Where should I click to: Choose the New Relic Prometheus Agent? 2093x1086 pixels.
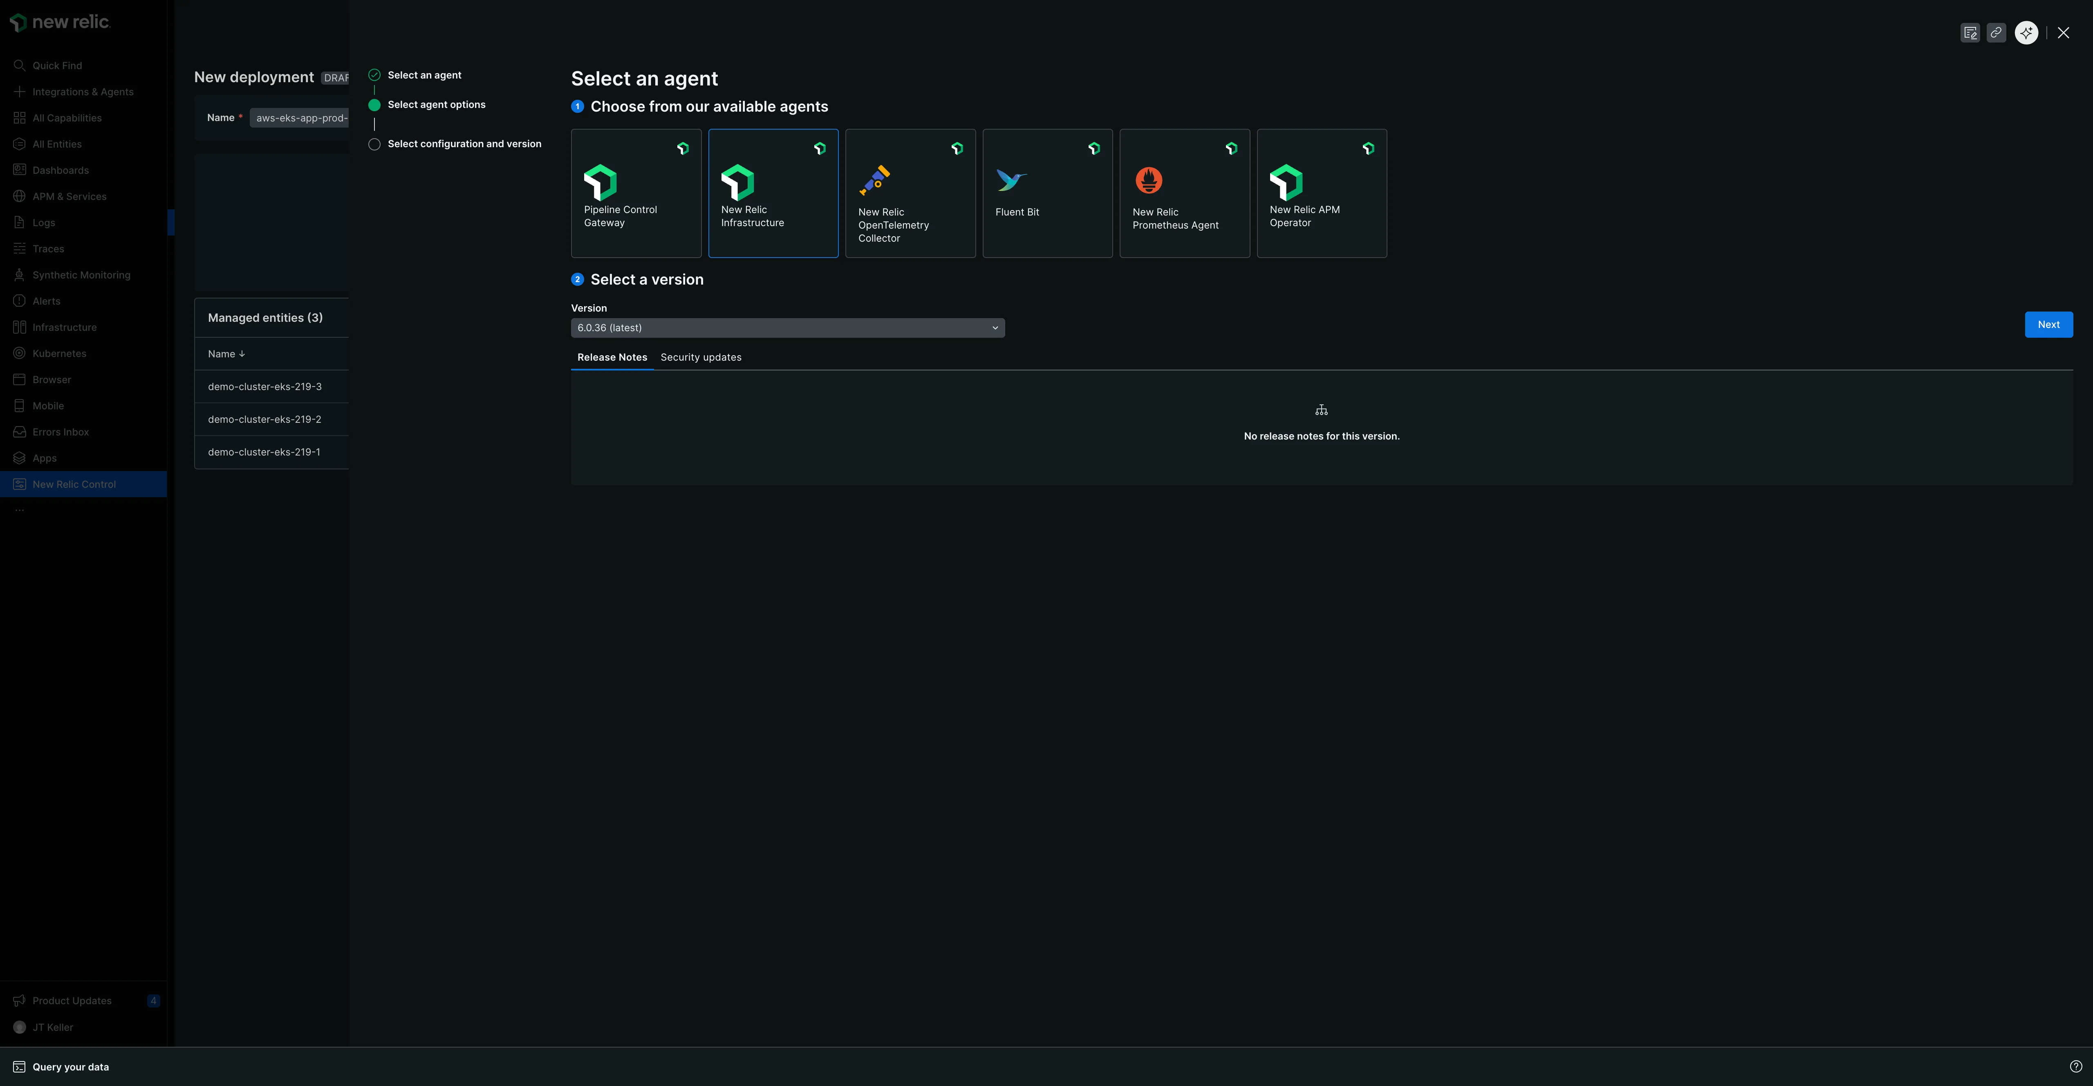pos(1185,193)
